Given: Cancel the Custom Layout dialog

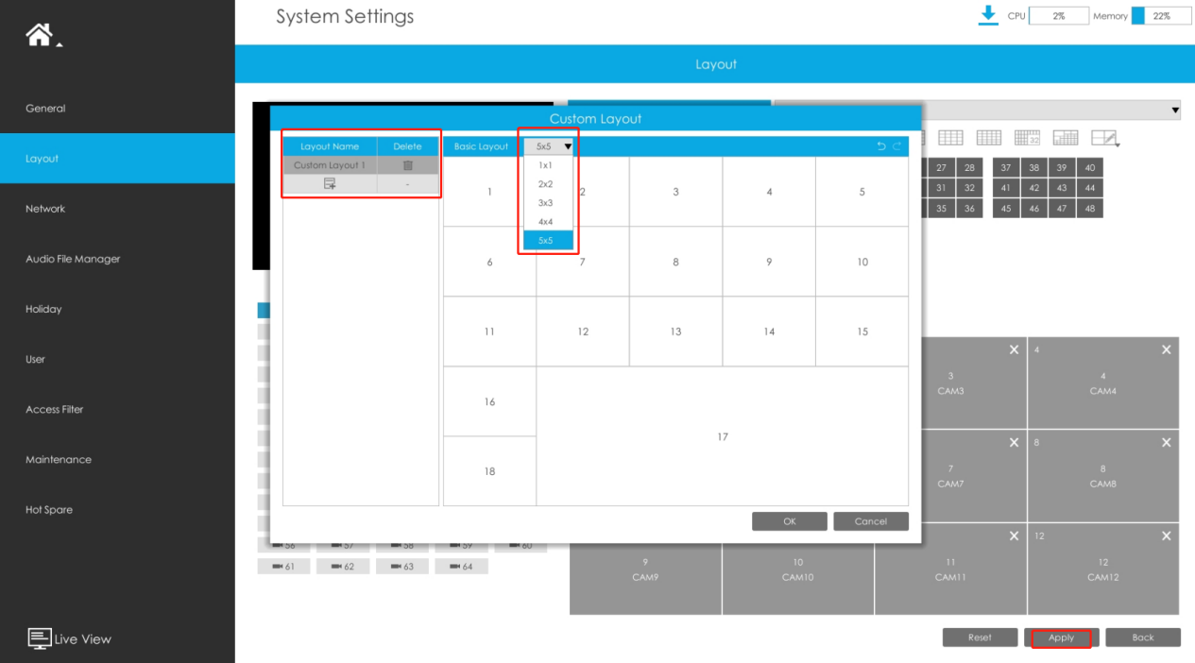Looking at the screenshot, I should click(871, 521).
